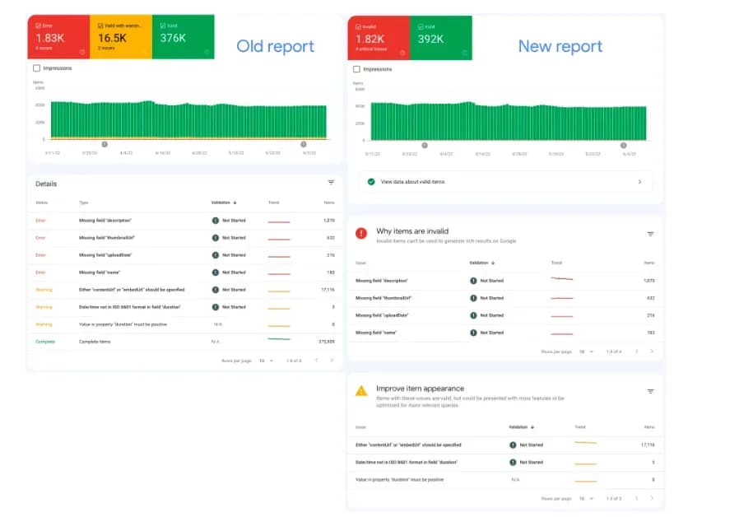Click filter icon beside Why items are invalid

click(x=650, y=234)
